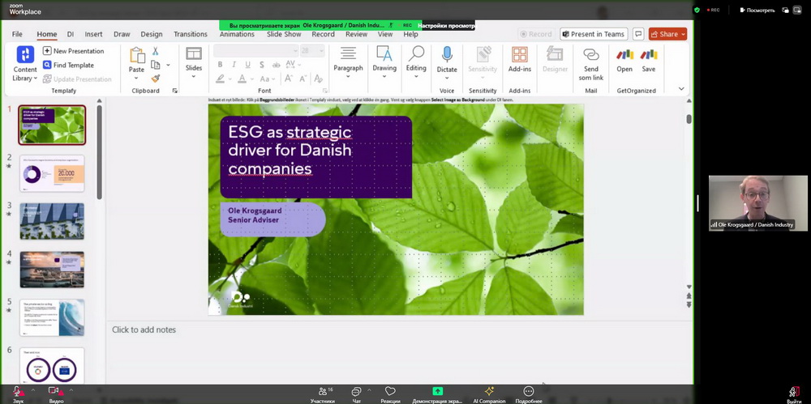Open the Paragraph group
Screen dimensions: 811x404
point(348,63)
